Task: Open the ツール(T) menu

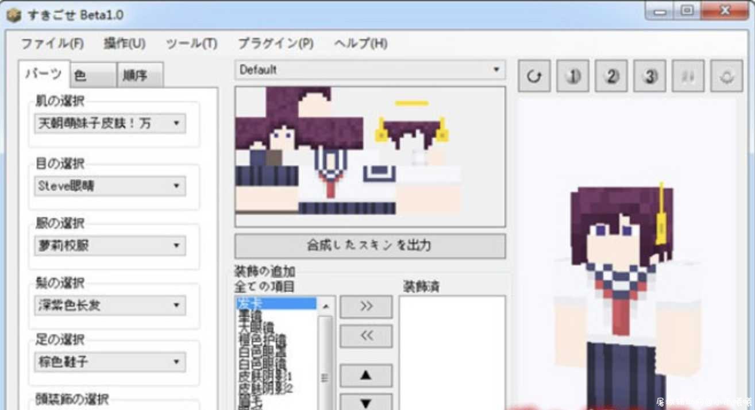Action: point(191,44)
